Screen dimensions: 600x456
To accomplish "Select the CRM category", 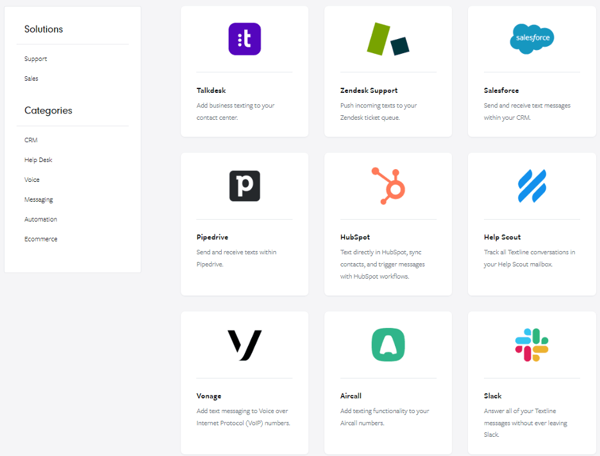I will tap(31, 140).
